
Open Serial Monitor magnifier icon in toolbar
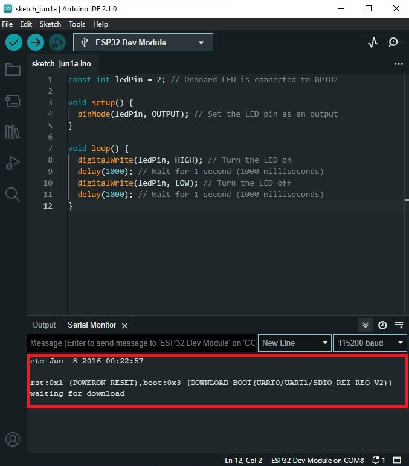[x=394, y=42]
